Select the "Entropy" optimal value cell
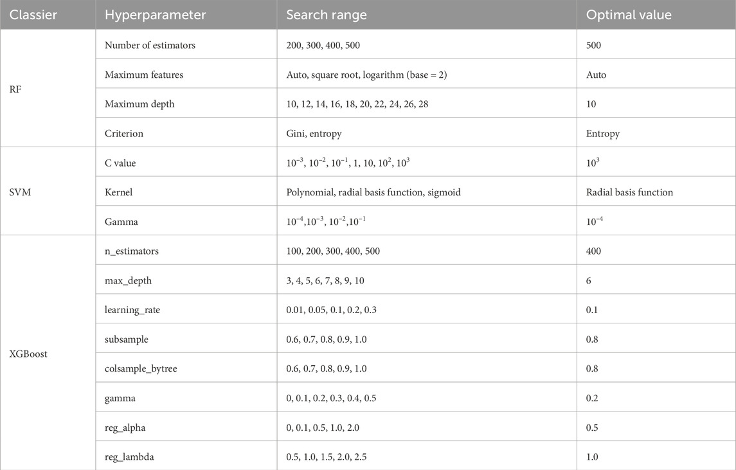 [x=603, y=134]
